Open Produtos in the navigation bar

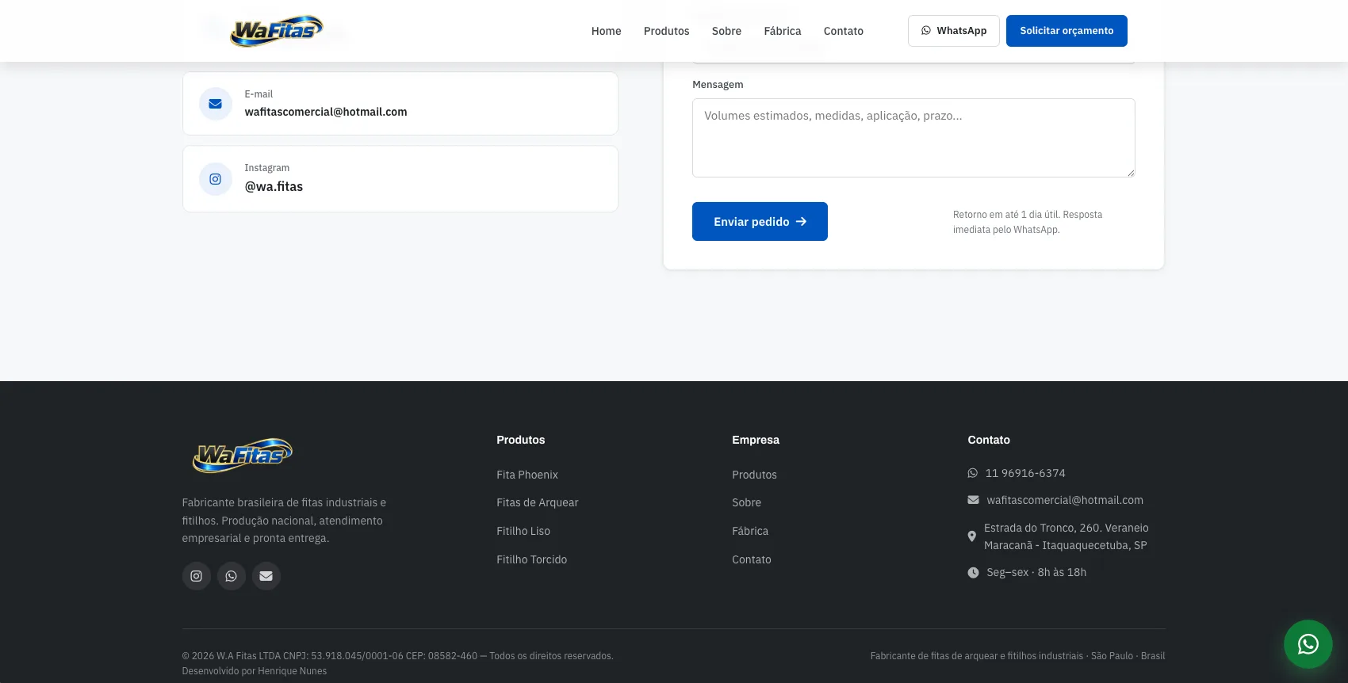click(667, 31)
